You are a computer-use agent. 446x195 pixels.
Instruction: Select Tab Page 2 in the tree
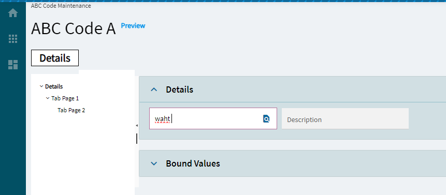pos(71,110)
